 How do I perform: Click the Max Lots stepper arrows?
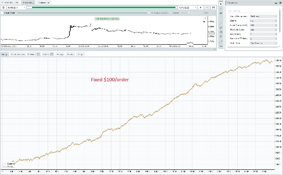[276, 30]
